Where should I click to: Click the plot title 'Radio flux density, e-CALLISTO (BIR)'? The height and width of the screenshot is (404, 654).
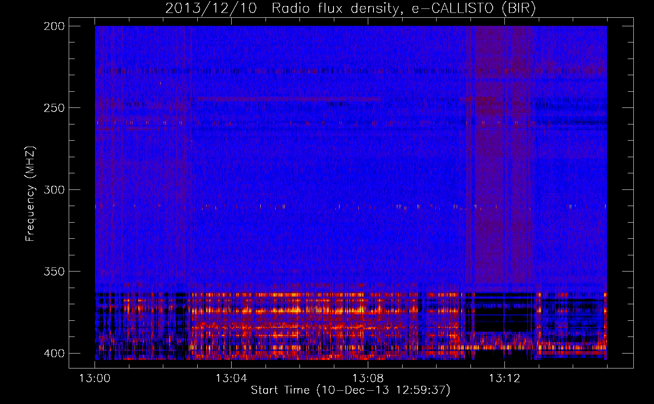404,8
